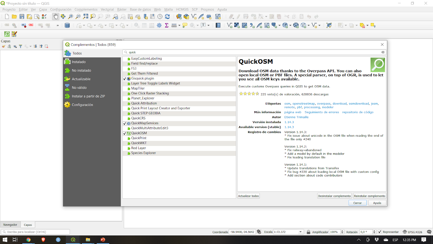Image resolution: width=433 pixels, height=244 pixels.
Task: Click the Add Delimited Text Layer icon
Action: click(x=252, y=25)
